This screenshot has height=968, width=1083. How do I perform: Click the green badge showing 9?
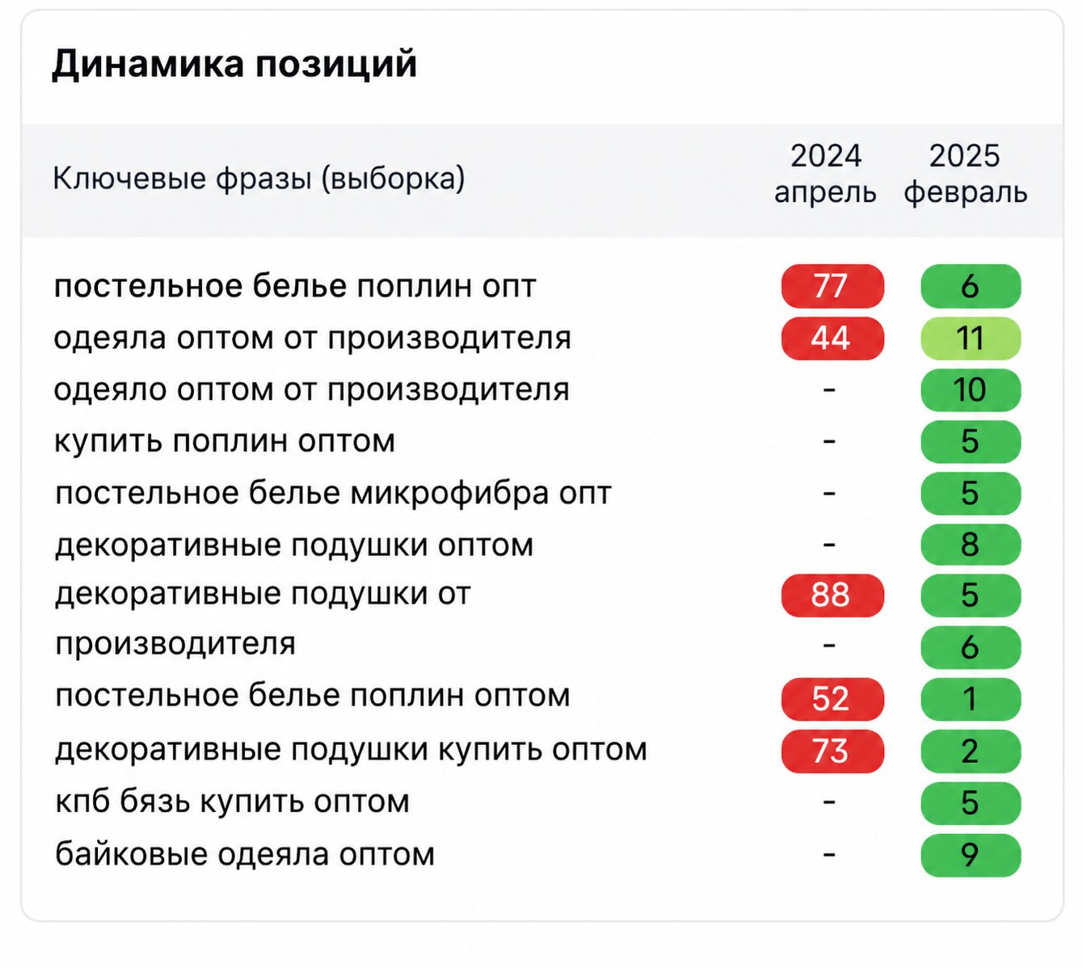pyautogui.click(x=970, y=855)
